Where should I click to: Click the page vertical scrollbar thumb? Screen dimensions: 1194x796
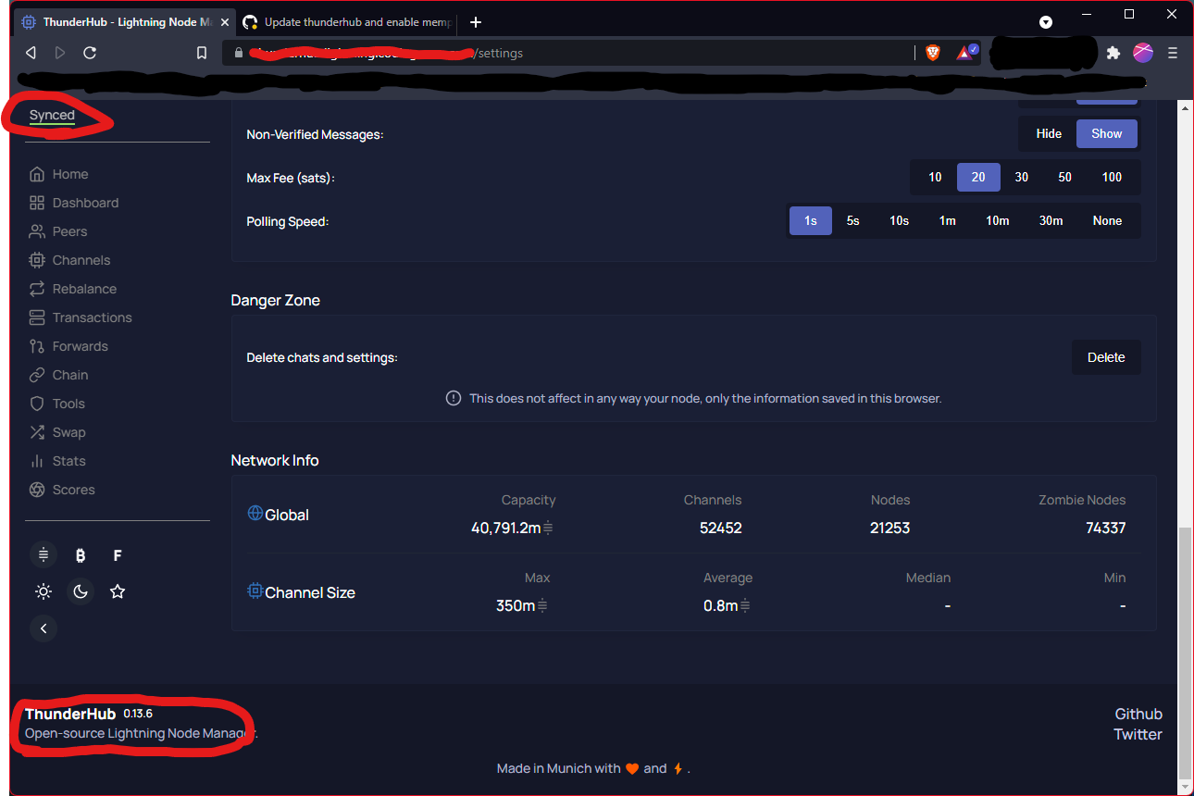pos(1186,653)
